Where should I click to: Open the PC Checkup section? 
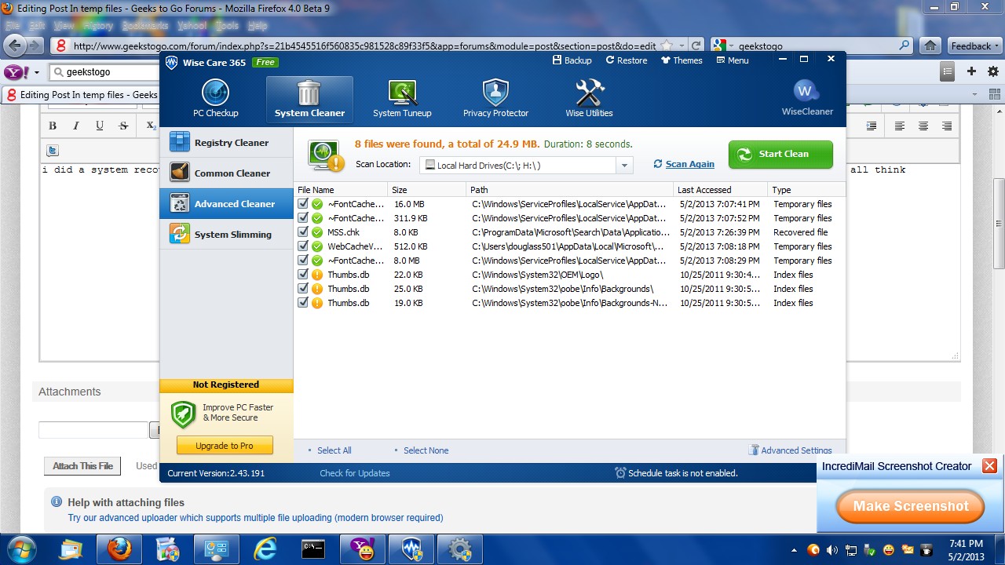[215, 99]
